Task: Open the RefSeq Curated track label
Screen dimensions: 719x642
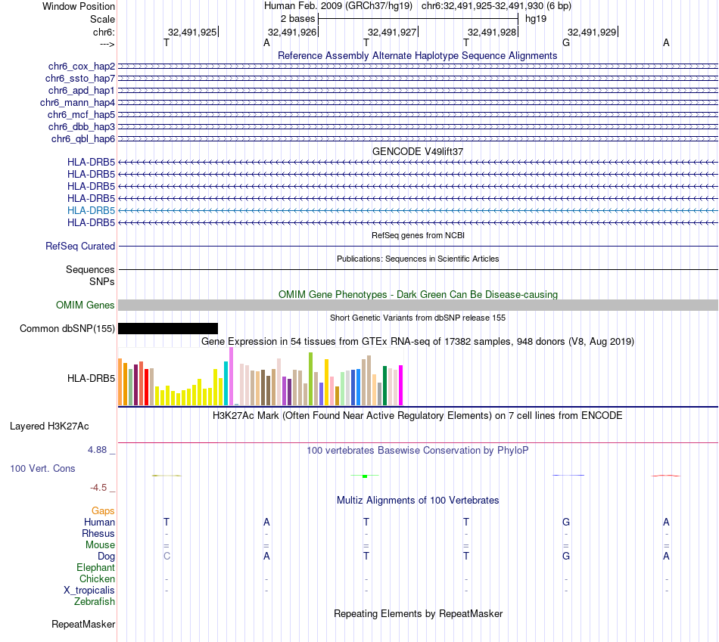Action: coord(80,246)
